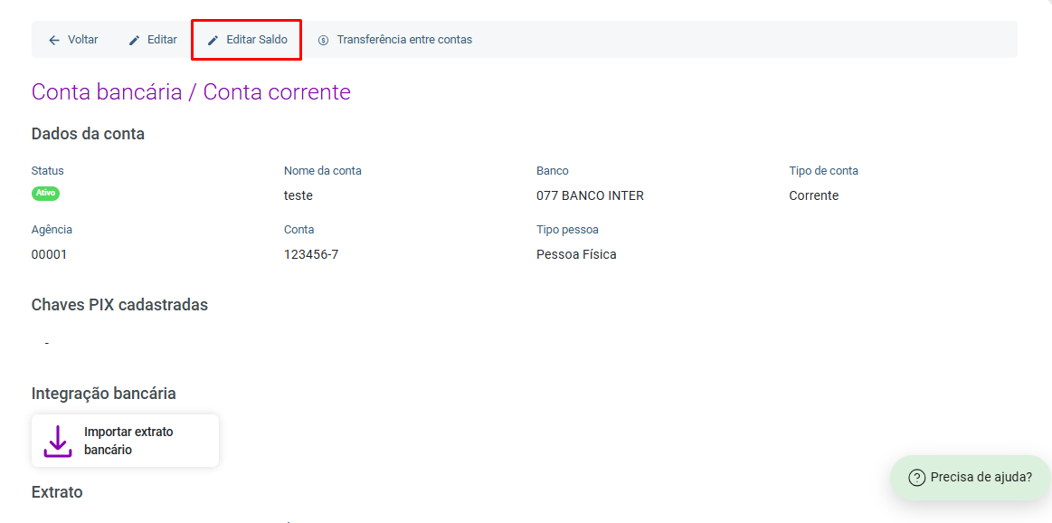
Task: Click the Status field label
Action: [x=48, y=170]
